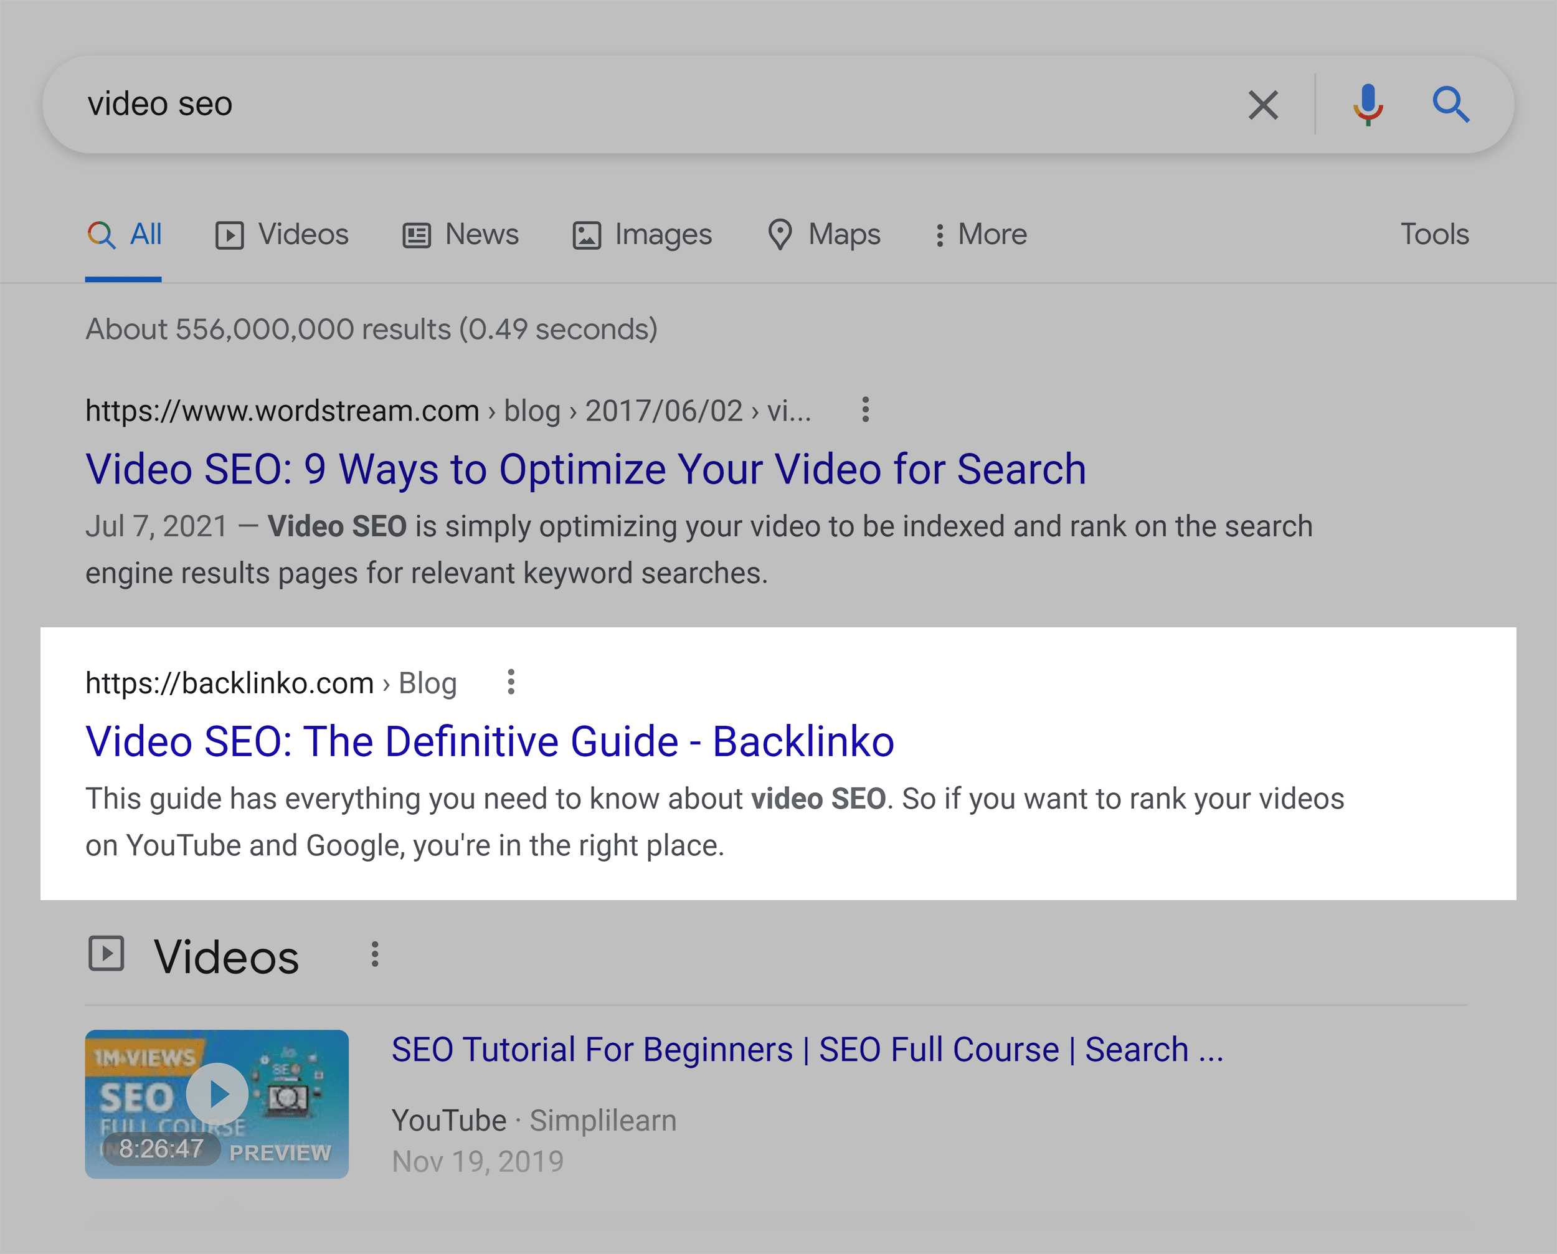Screen dimensions: 1557x1254
Task: Open the News tab
Action: 460,235
